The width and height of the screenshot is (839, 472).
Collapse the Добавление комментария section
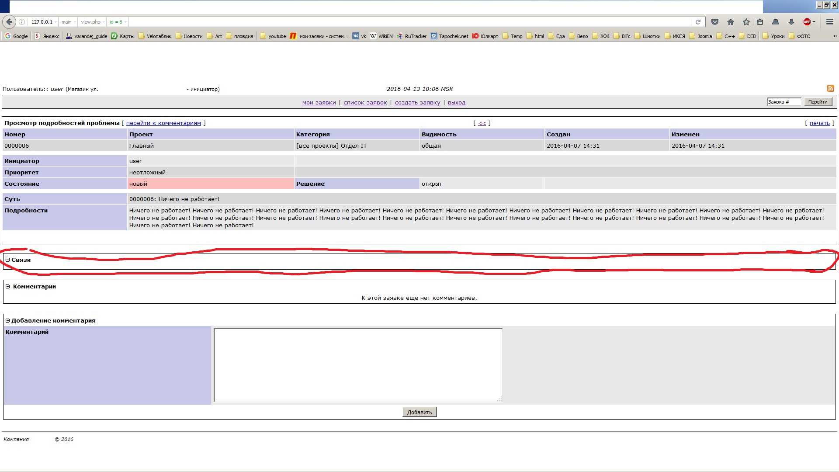7,321
